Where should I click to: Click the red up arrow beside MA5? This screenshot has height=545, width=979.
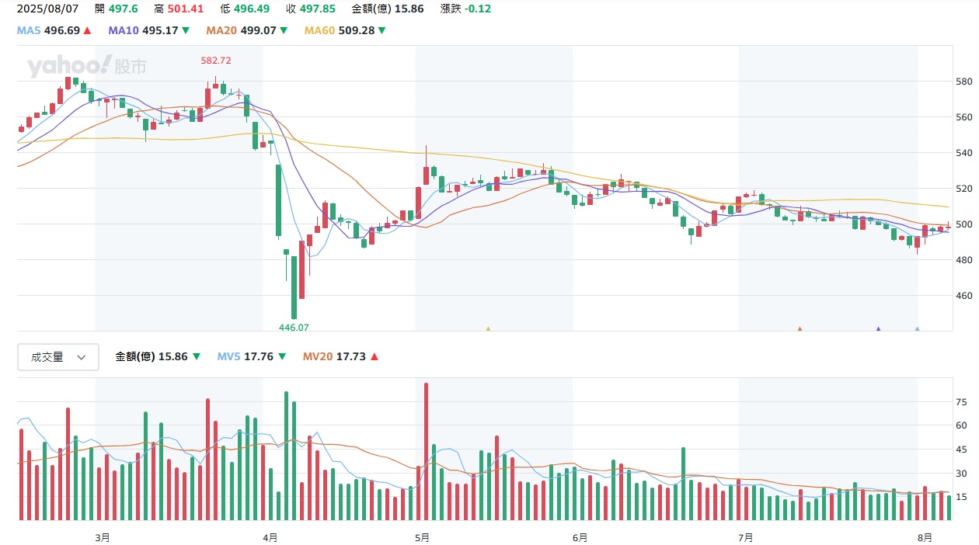pyautogui.click(x=88, y=31)
